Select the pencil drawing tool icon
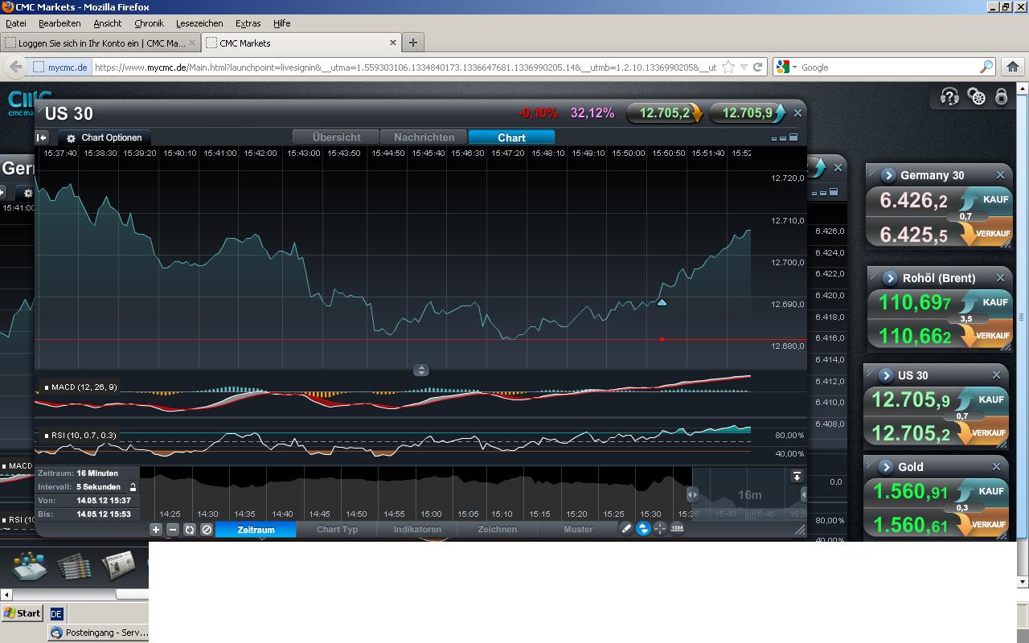Image resolution: width=1029 pixels, height=643 pixels. (x=626, y=529)
